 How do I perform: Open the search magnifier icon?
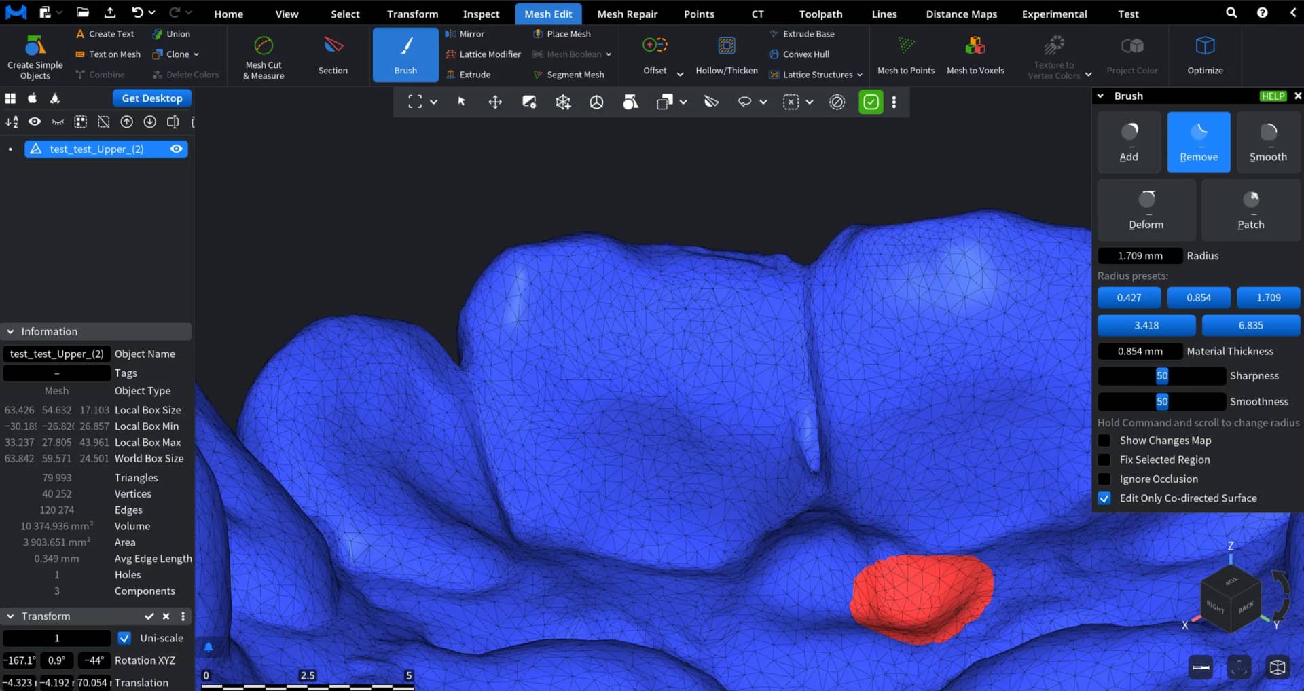(x=1231, y=13)
